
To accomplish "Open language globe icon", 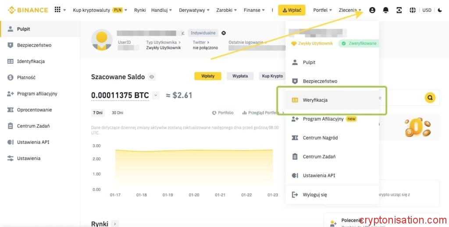I will (413, 10).
